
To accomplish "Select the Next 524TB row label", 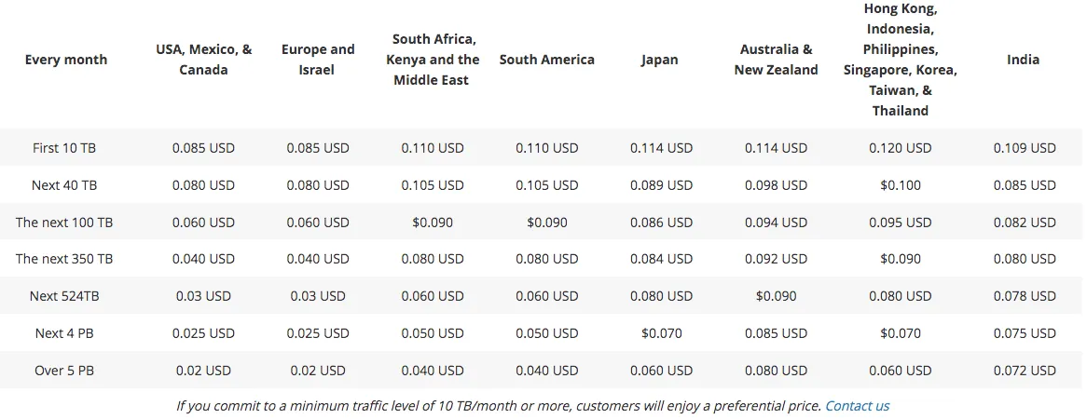I will (64, 296).
